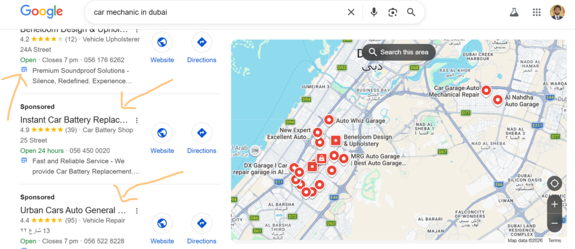Select the Al Nahdha Auto Garage map pin
Image resolution: width=575 pixels, height=249 pixels.
pos(498,100)
